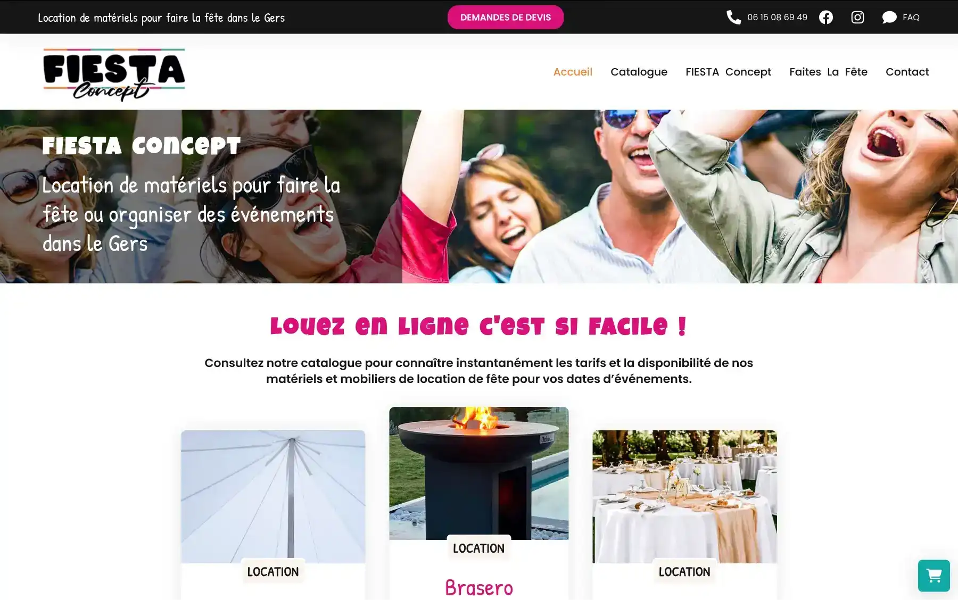Go to the Accueil menu item
958x600 pixels.
coord(573,72)
